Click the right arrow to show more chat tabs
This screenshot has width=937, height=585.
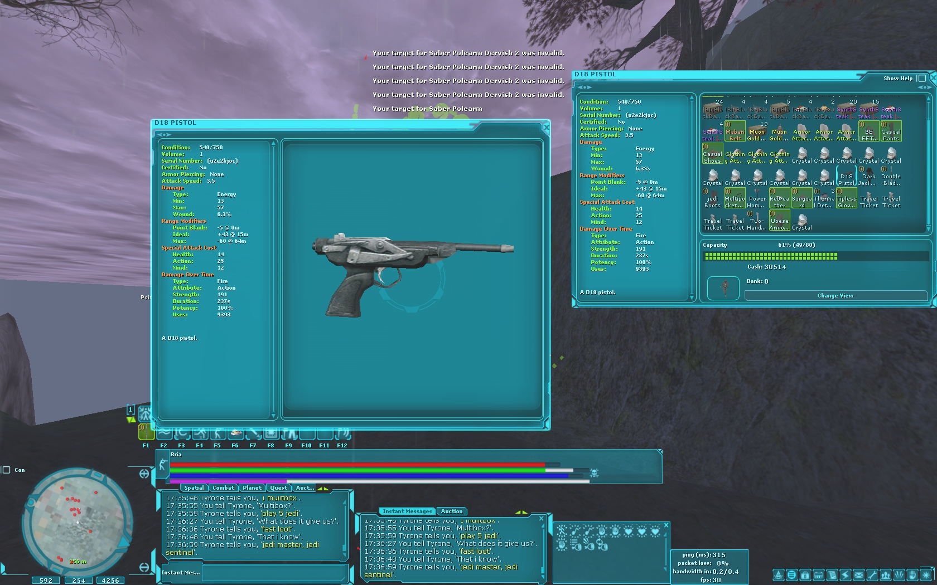pos(326,489)
